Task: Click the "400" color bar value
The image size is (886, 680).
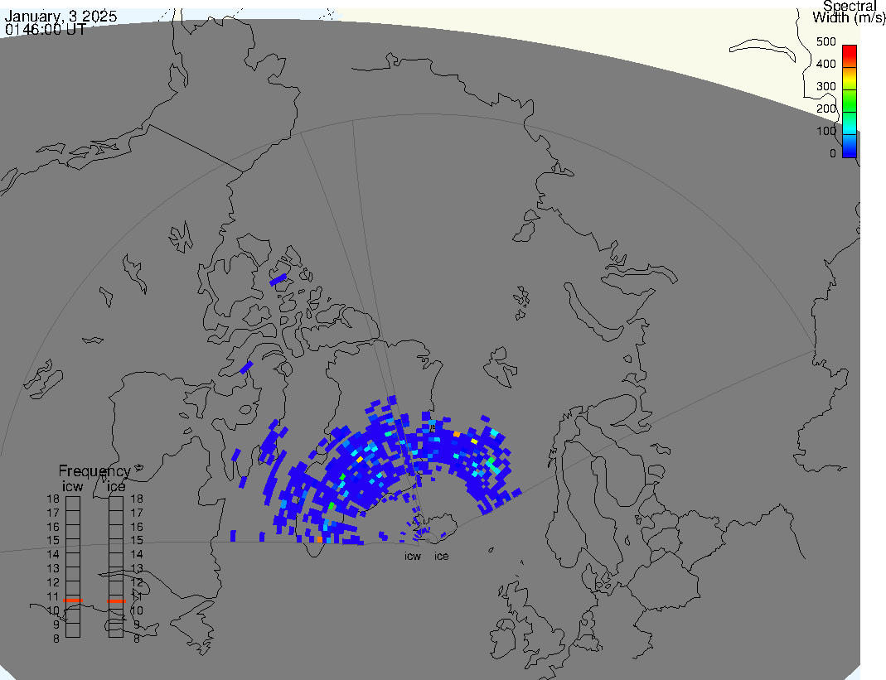Action: pyautogui.click(x=826, y=64)
